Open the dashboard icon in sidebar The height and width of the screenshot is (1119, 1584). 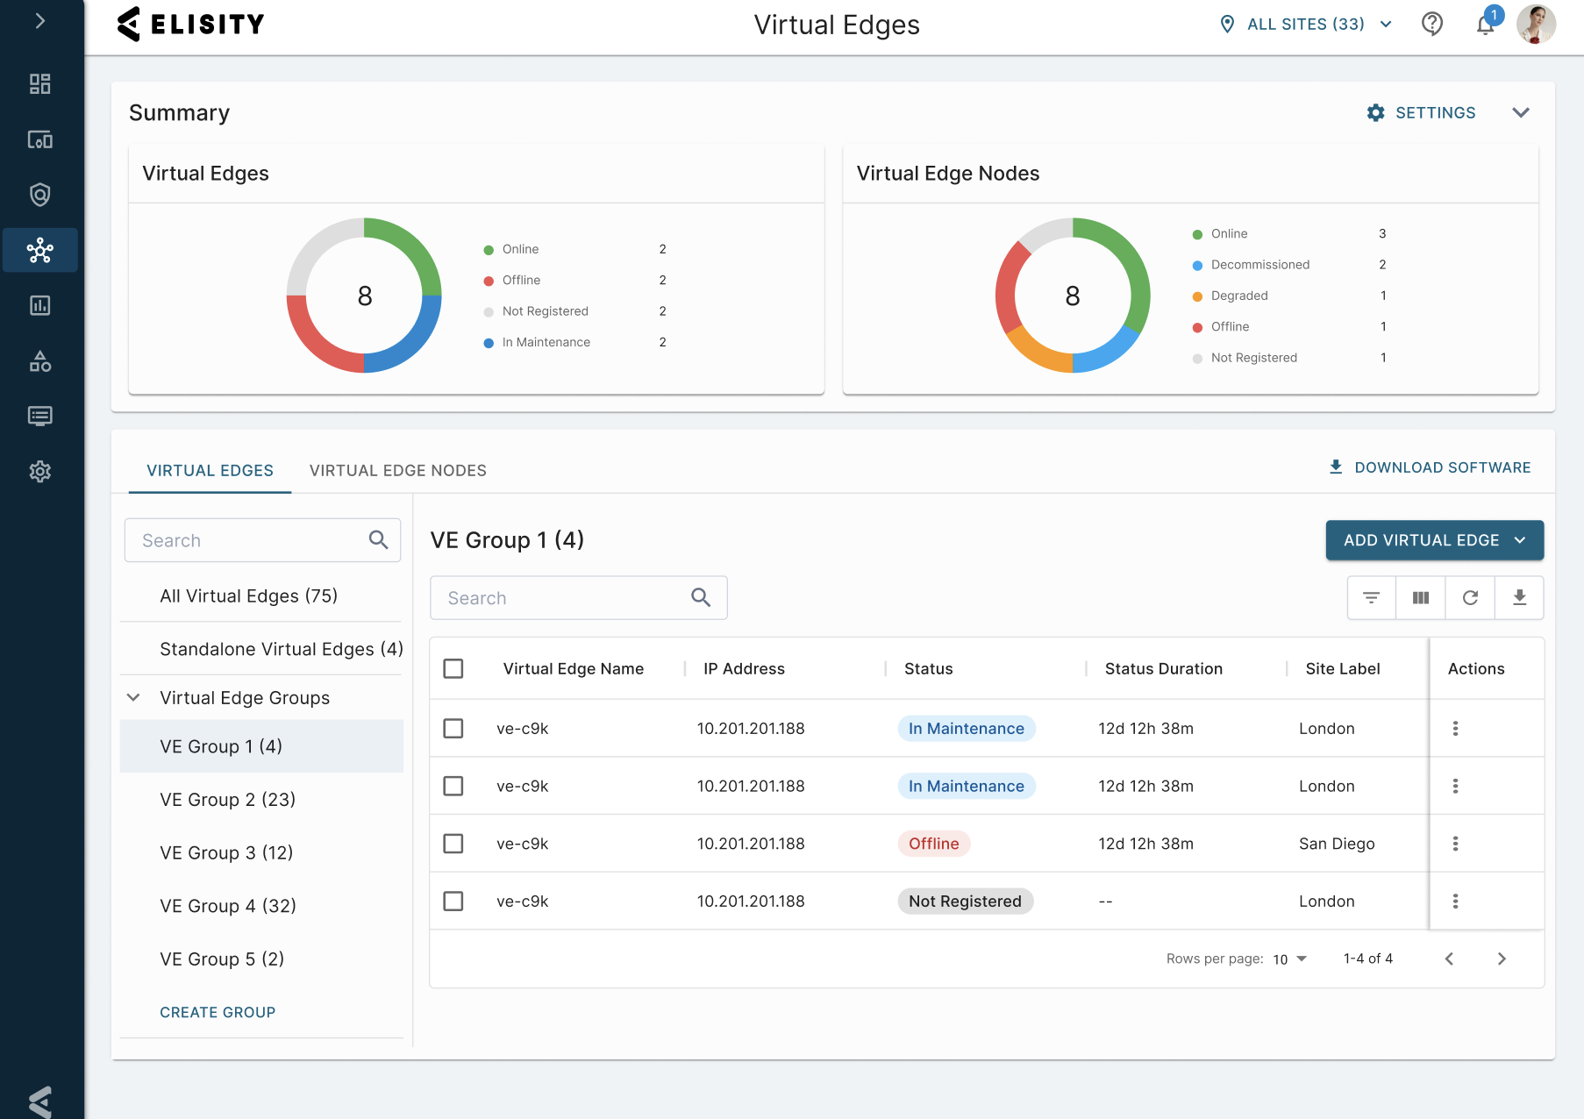tap(39, 83)
